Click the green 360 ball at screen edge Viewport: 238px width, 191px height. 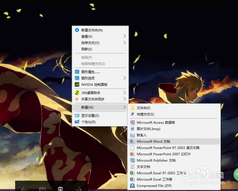pyautogui.click(x=236, y=174)
